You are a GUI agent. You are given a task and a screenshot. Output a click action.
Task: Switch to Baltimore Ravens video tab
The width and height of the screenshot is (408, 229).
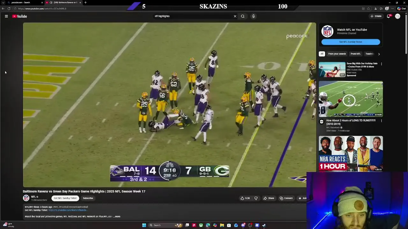pos(63,3)
